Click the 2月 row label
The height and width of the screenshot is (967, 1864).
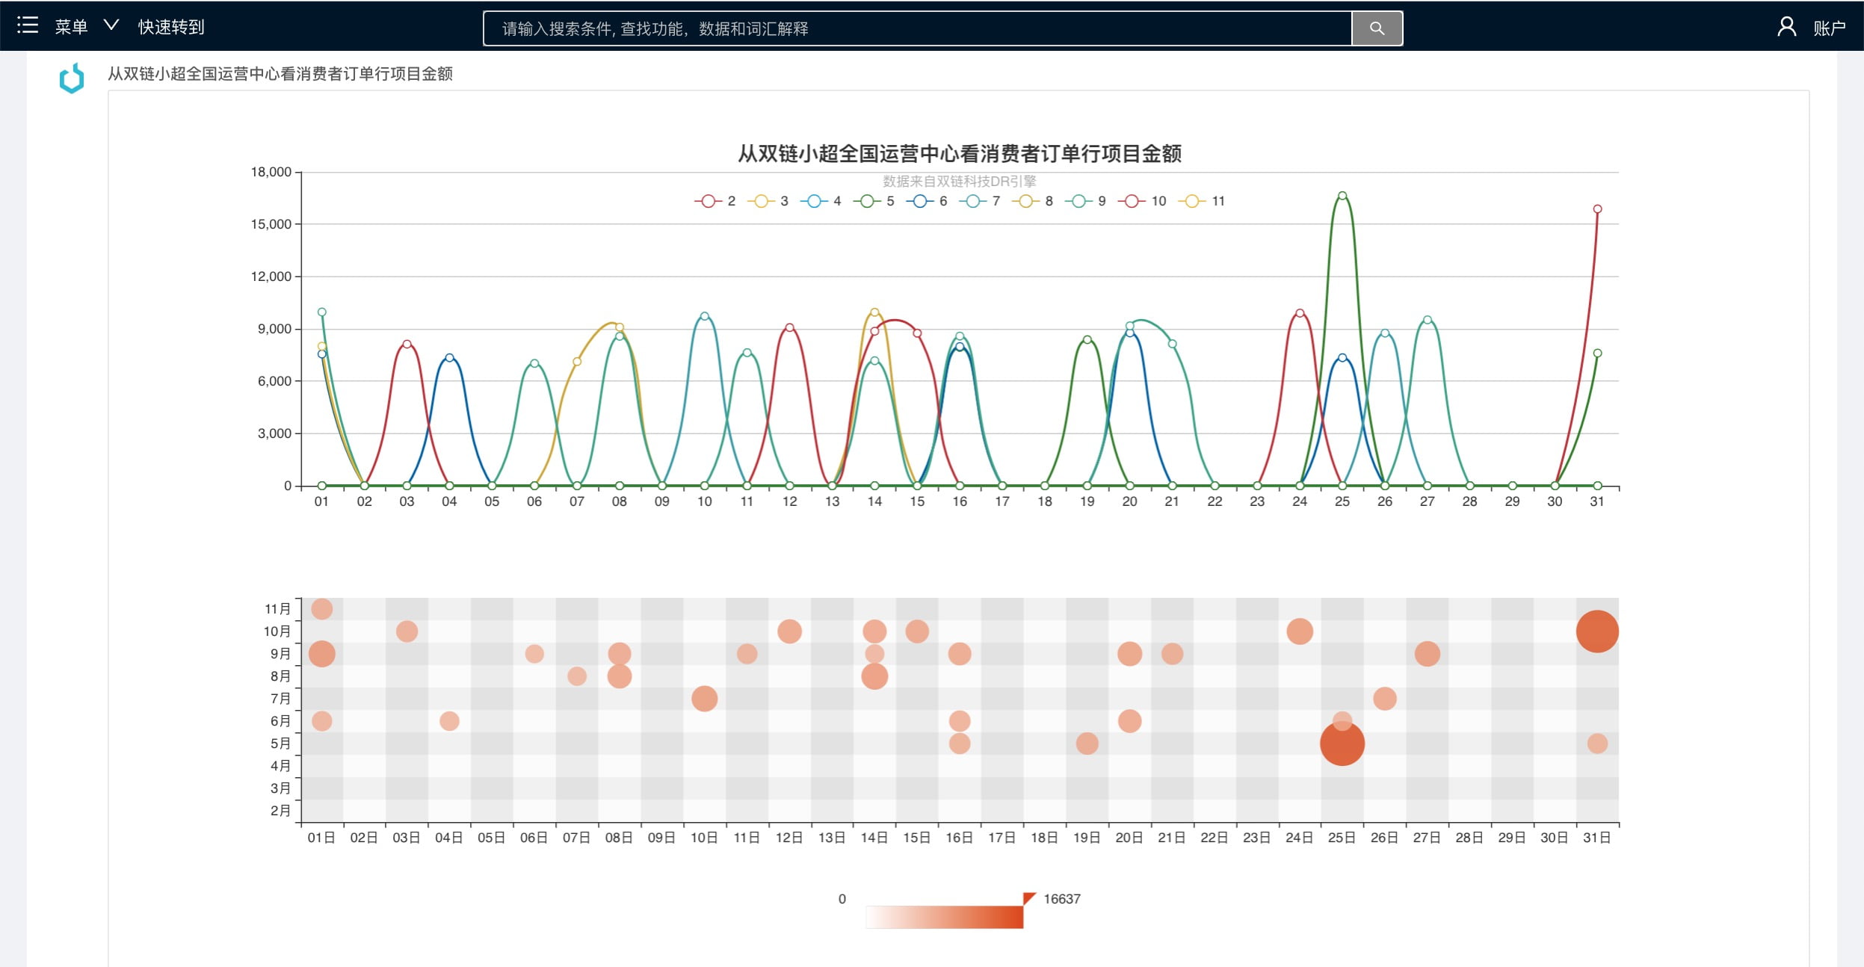(280, 811)
